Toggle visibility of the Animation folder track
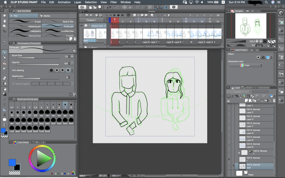This screenshot has width=285, height=178. coord(81,26)
